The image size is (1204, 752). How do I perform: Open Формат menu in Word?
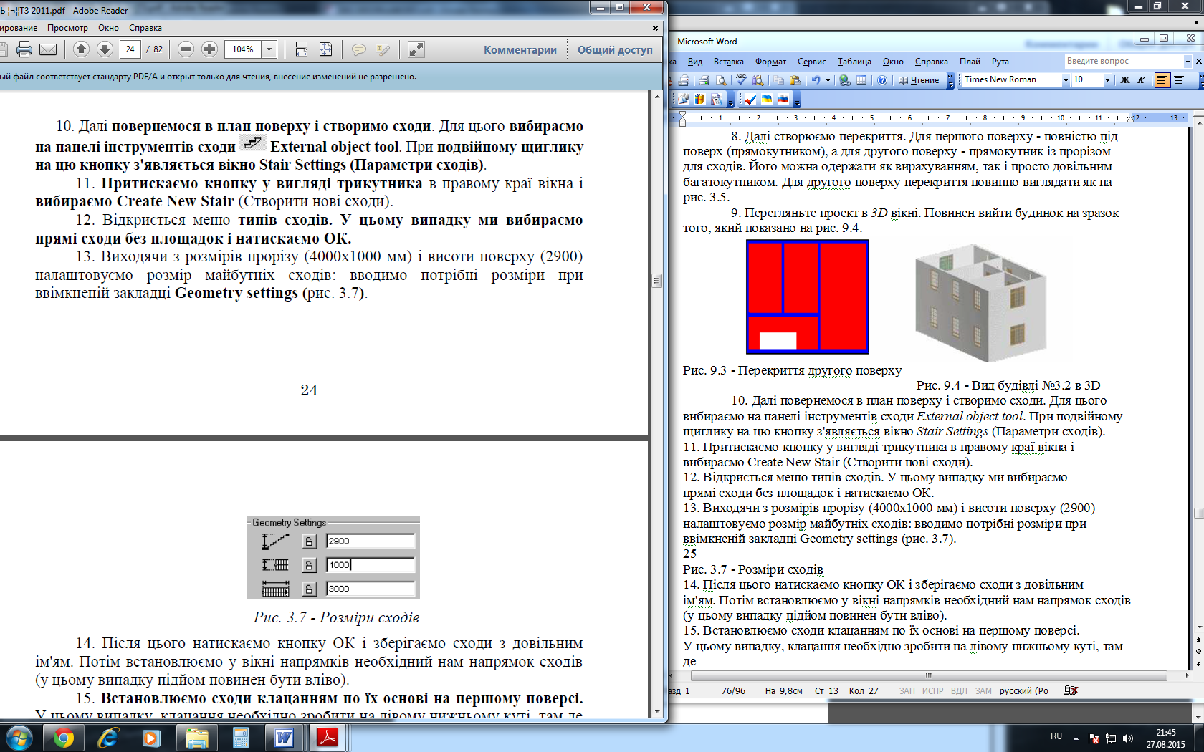click(770, 62)
